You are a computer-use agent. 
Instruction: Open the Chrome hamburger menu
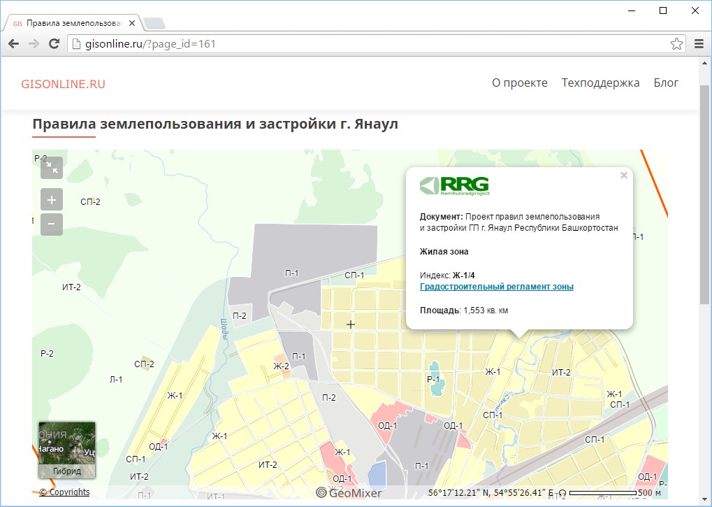tap(699, 43)
